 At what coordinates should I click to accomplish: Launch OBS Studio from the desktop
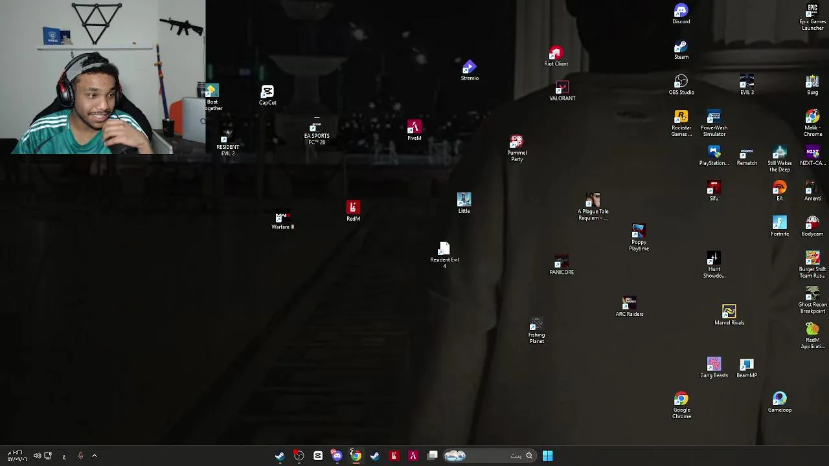681,85
